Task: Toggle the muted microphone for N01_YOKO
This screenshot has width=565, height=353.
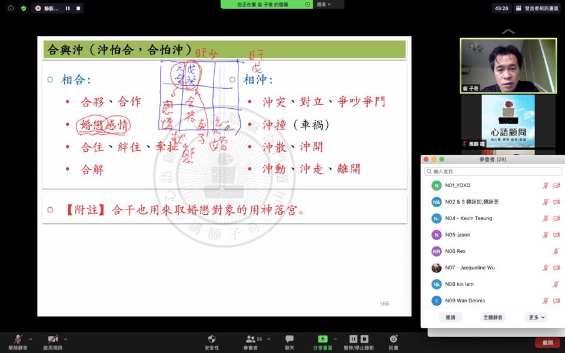Action: click(546, 185)
